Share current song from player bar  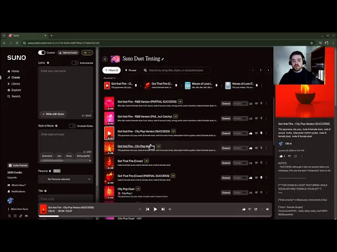click(x=255, y=209)
